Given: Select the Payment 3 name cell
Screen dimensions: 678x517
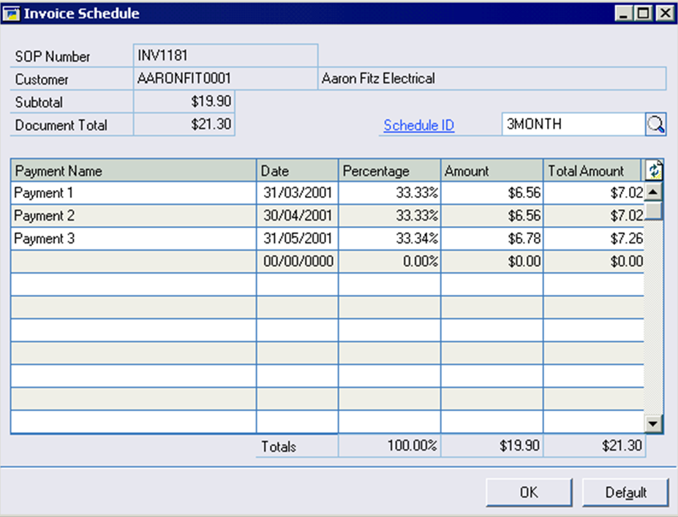Looking at the screenshot, I should pos(133,238).
